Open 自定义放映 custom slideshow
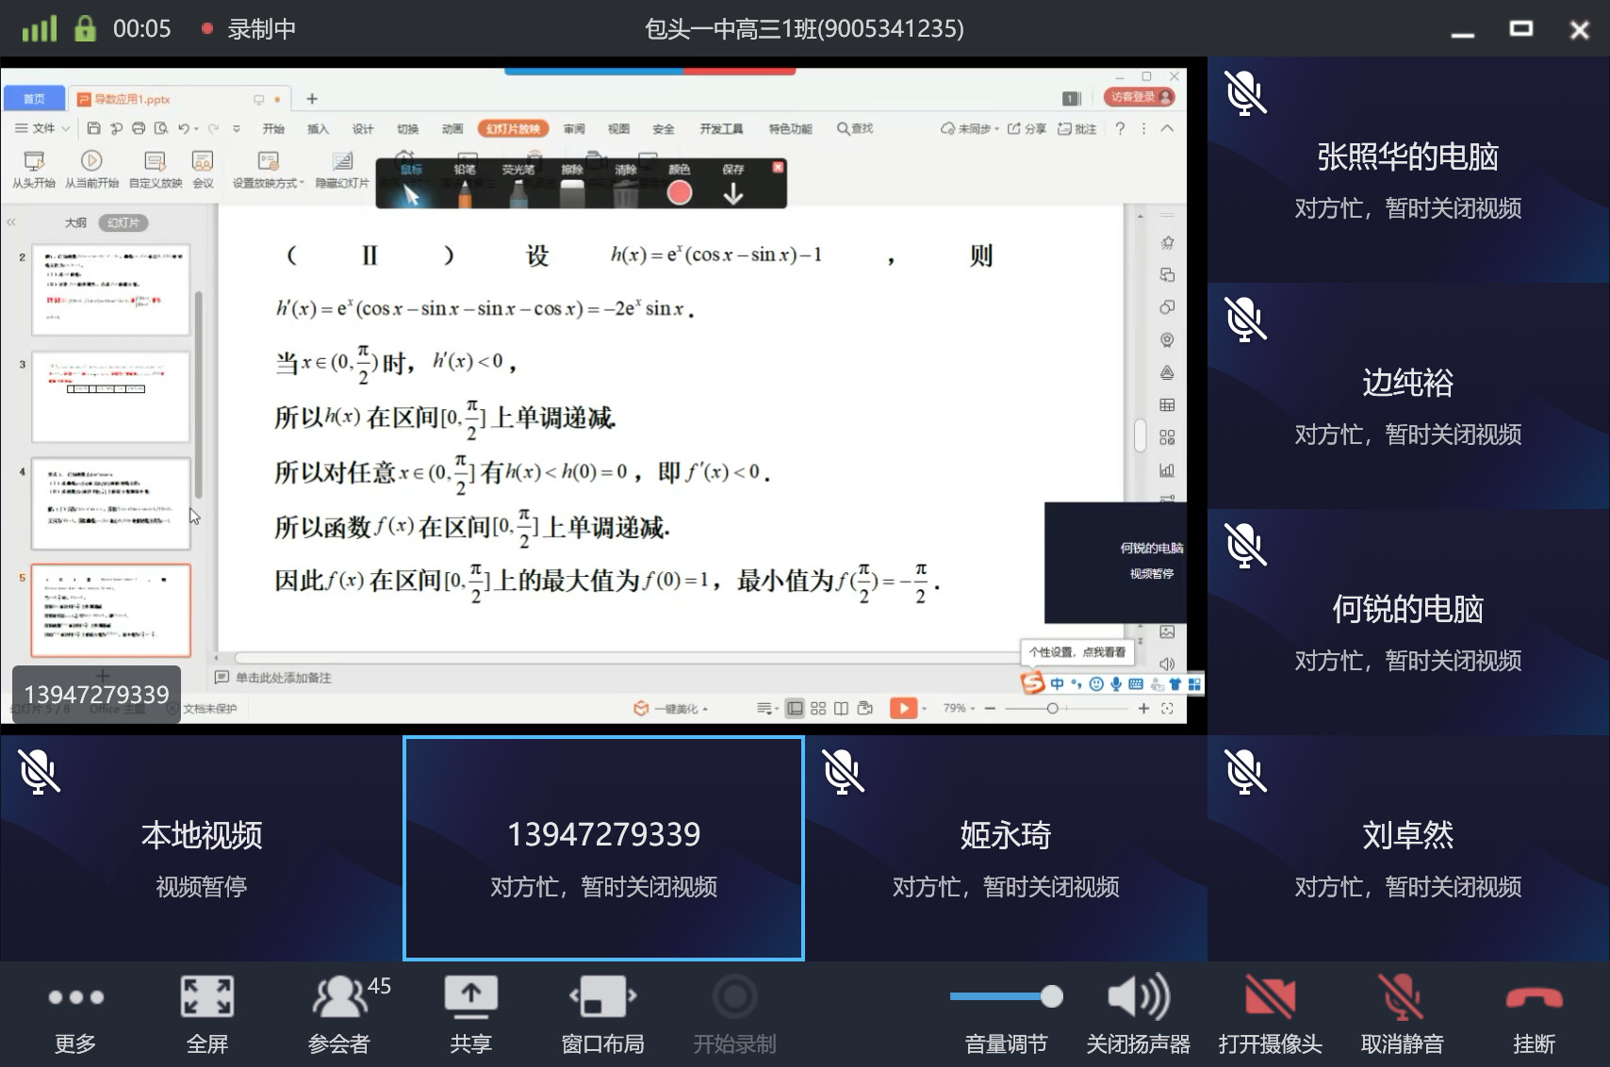 tap(156, 170)
